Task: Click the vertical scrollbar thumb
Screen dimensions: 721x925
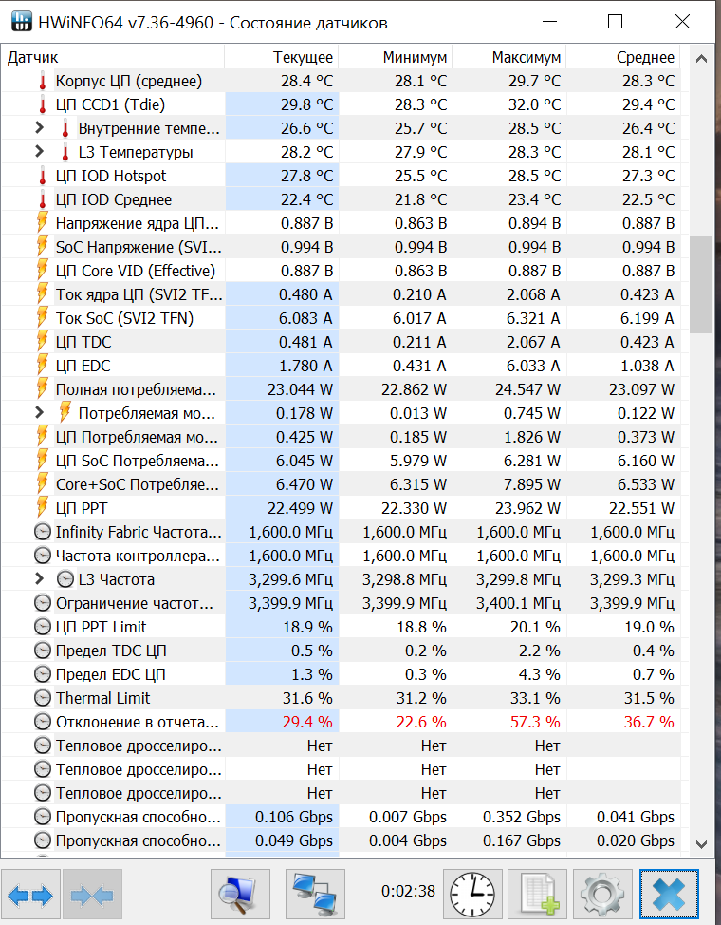Action: pyautogui.click(x=701, y=285)
